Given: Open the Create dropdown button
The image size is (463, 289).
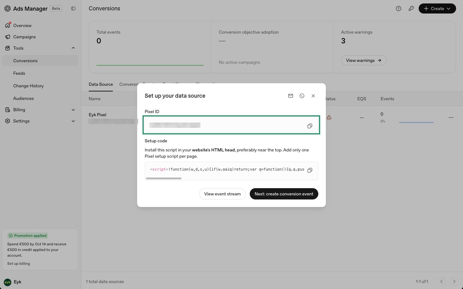Looking at the screenshot, I should click(437, 8).
